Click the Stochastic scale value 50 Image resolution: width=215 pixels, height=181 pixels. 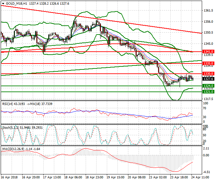[x=204, y=135]
